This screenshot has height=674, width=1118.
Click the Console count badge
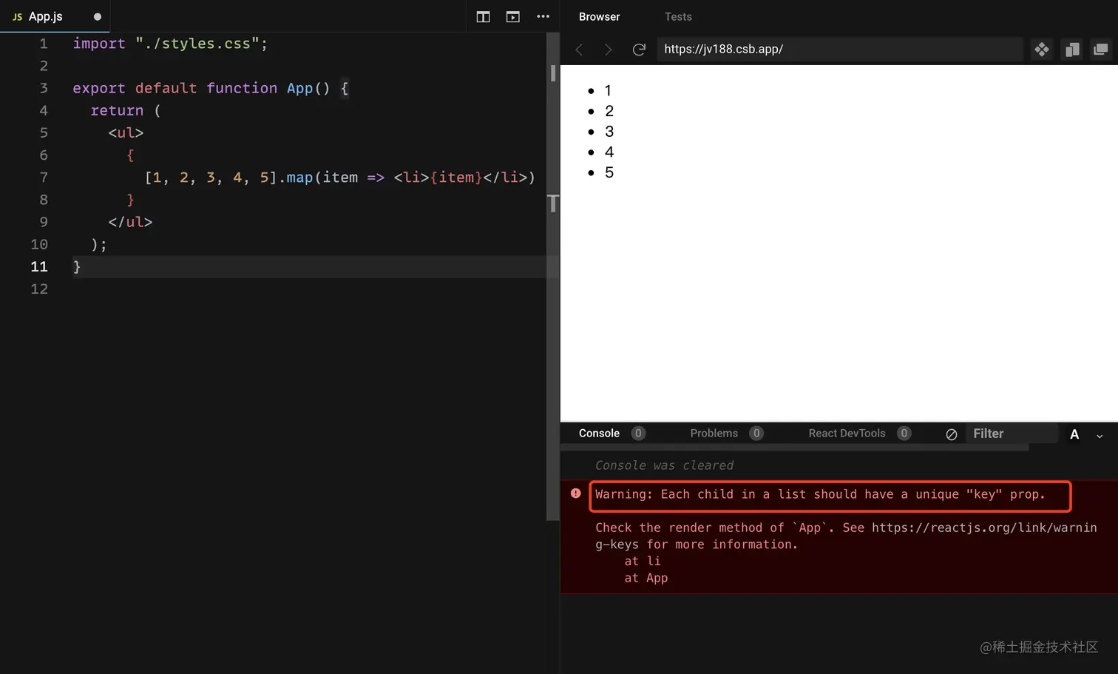638,434
